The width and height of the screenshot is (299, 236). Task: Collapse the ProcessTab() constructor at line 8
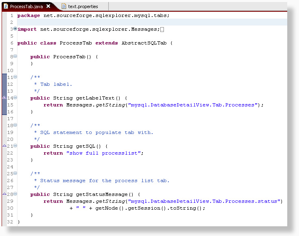[15, 56]
